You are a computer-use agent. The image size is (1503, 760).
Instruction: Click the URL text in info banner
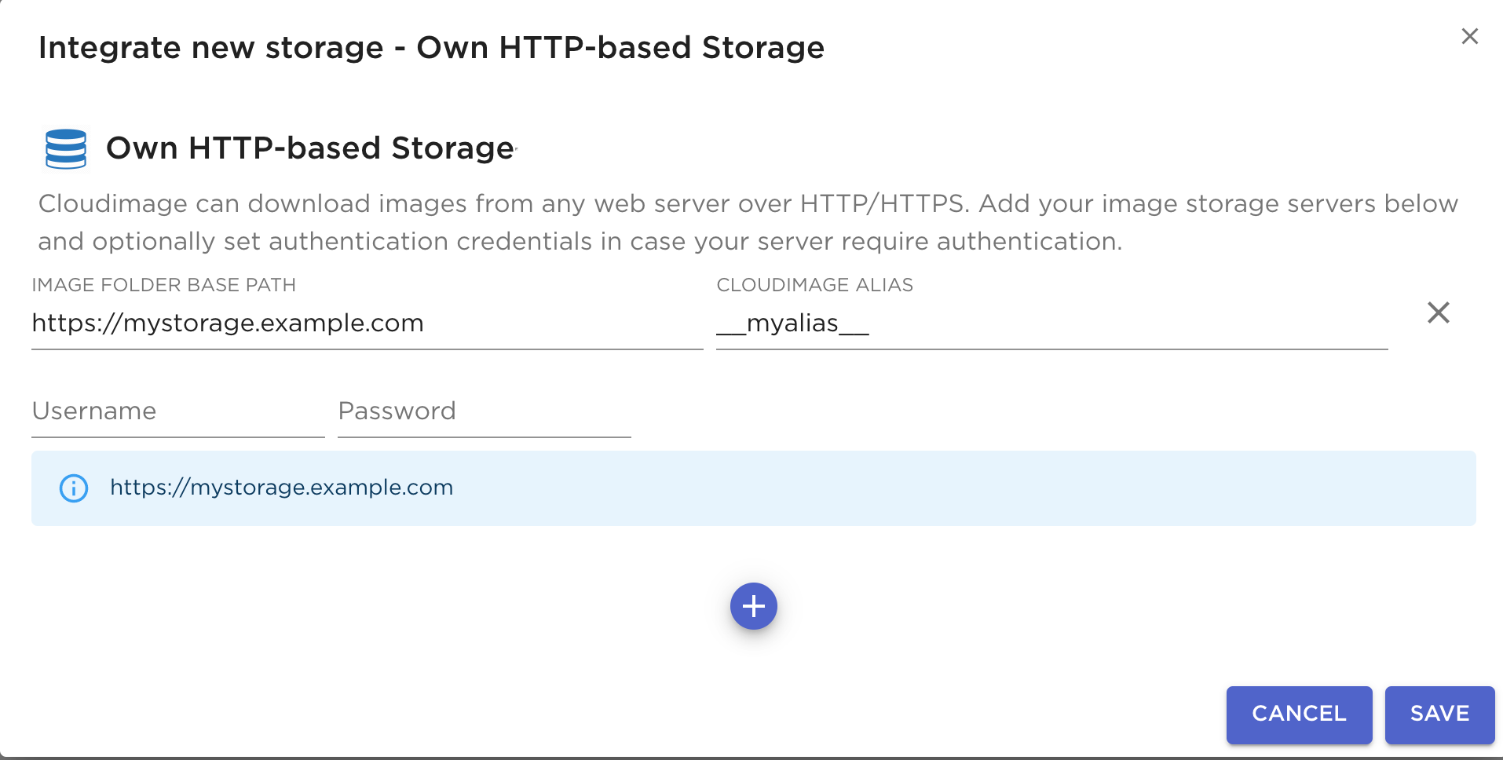click(281, 488)
